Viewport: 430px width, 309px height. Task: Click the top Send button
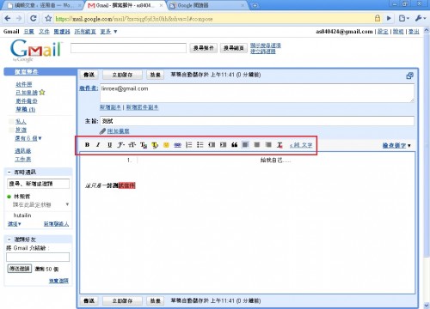click(89, 75)
